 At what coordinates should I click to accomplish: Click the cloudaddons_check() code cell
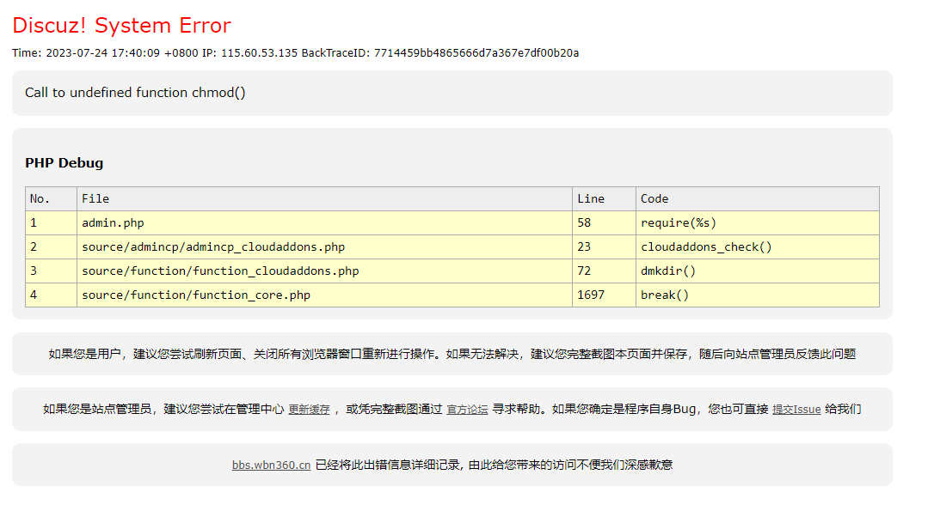click(x=706, y=246)
